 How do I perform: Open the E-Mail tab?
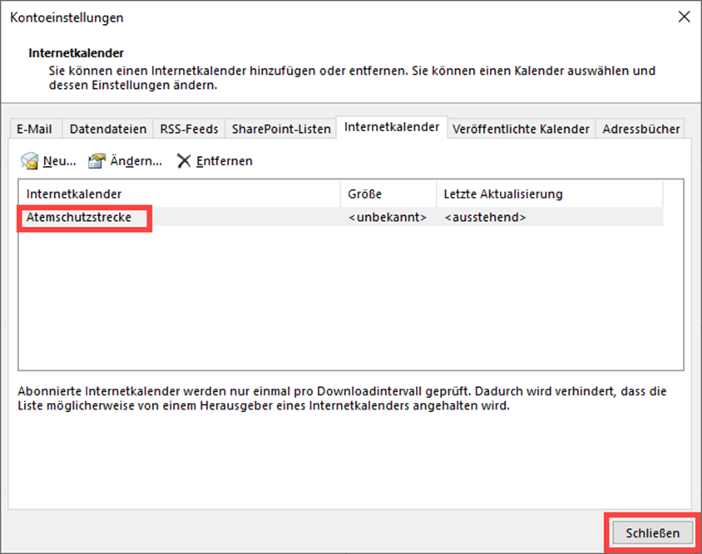pyautogui.click(x=34, y=129)
